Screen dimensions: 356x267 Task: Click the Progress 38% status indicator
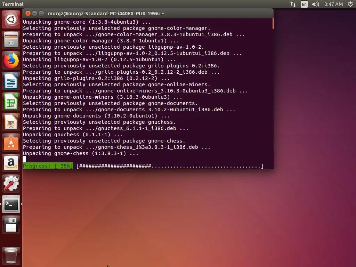tap(48, 166)
